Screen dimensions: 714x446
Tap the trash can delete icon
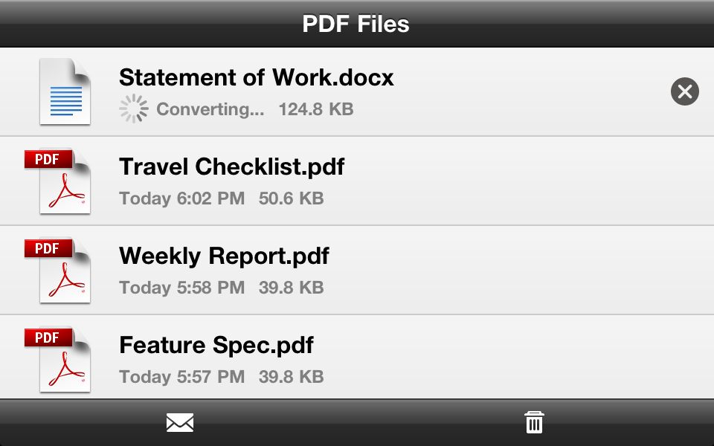(534, 422)
